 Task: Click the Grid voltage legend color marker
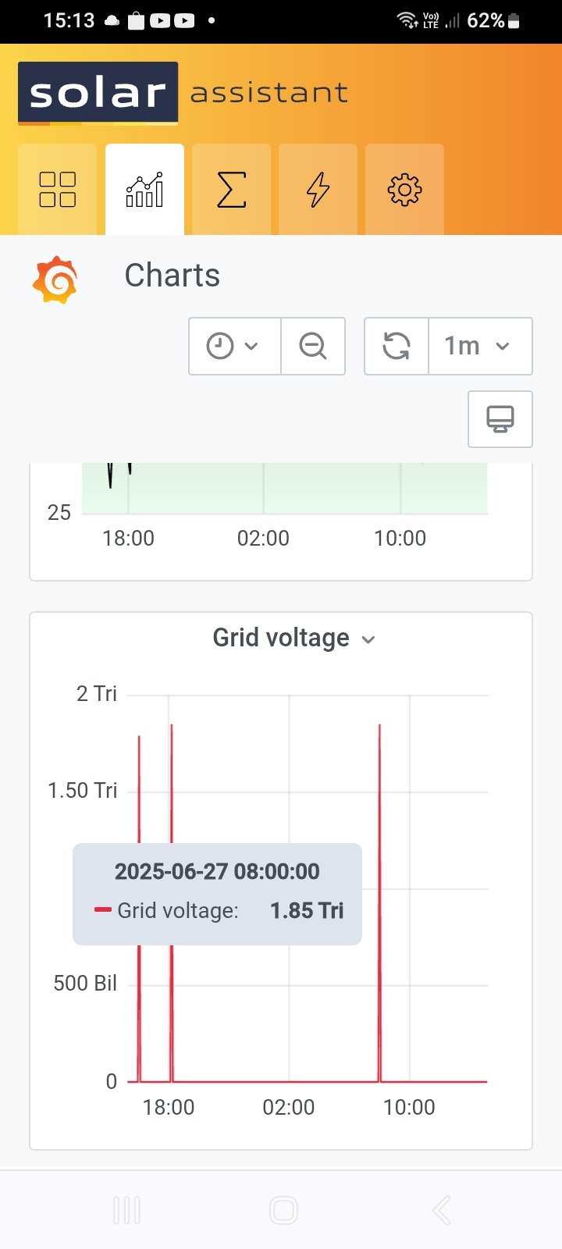(x=102, y=910)
